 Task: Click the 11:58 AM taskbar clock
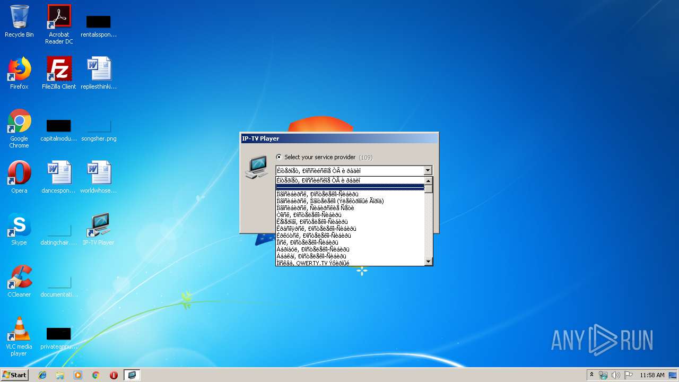[652, 375]
